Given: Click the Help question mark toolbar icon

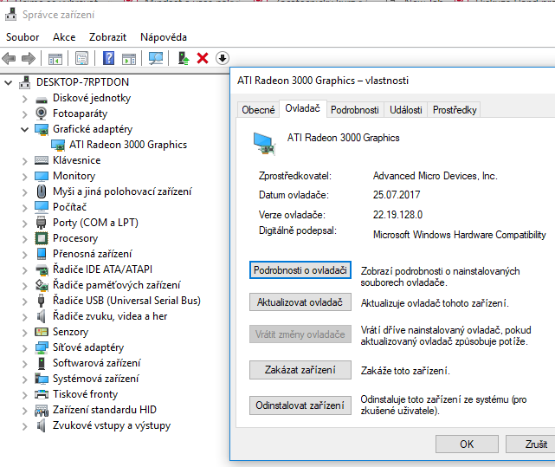Looking at the screenshot, I should 109,58.
